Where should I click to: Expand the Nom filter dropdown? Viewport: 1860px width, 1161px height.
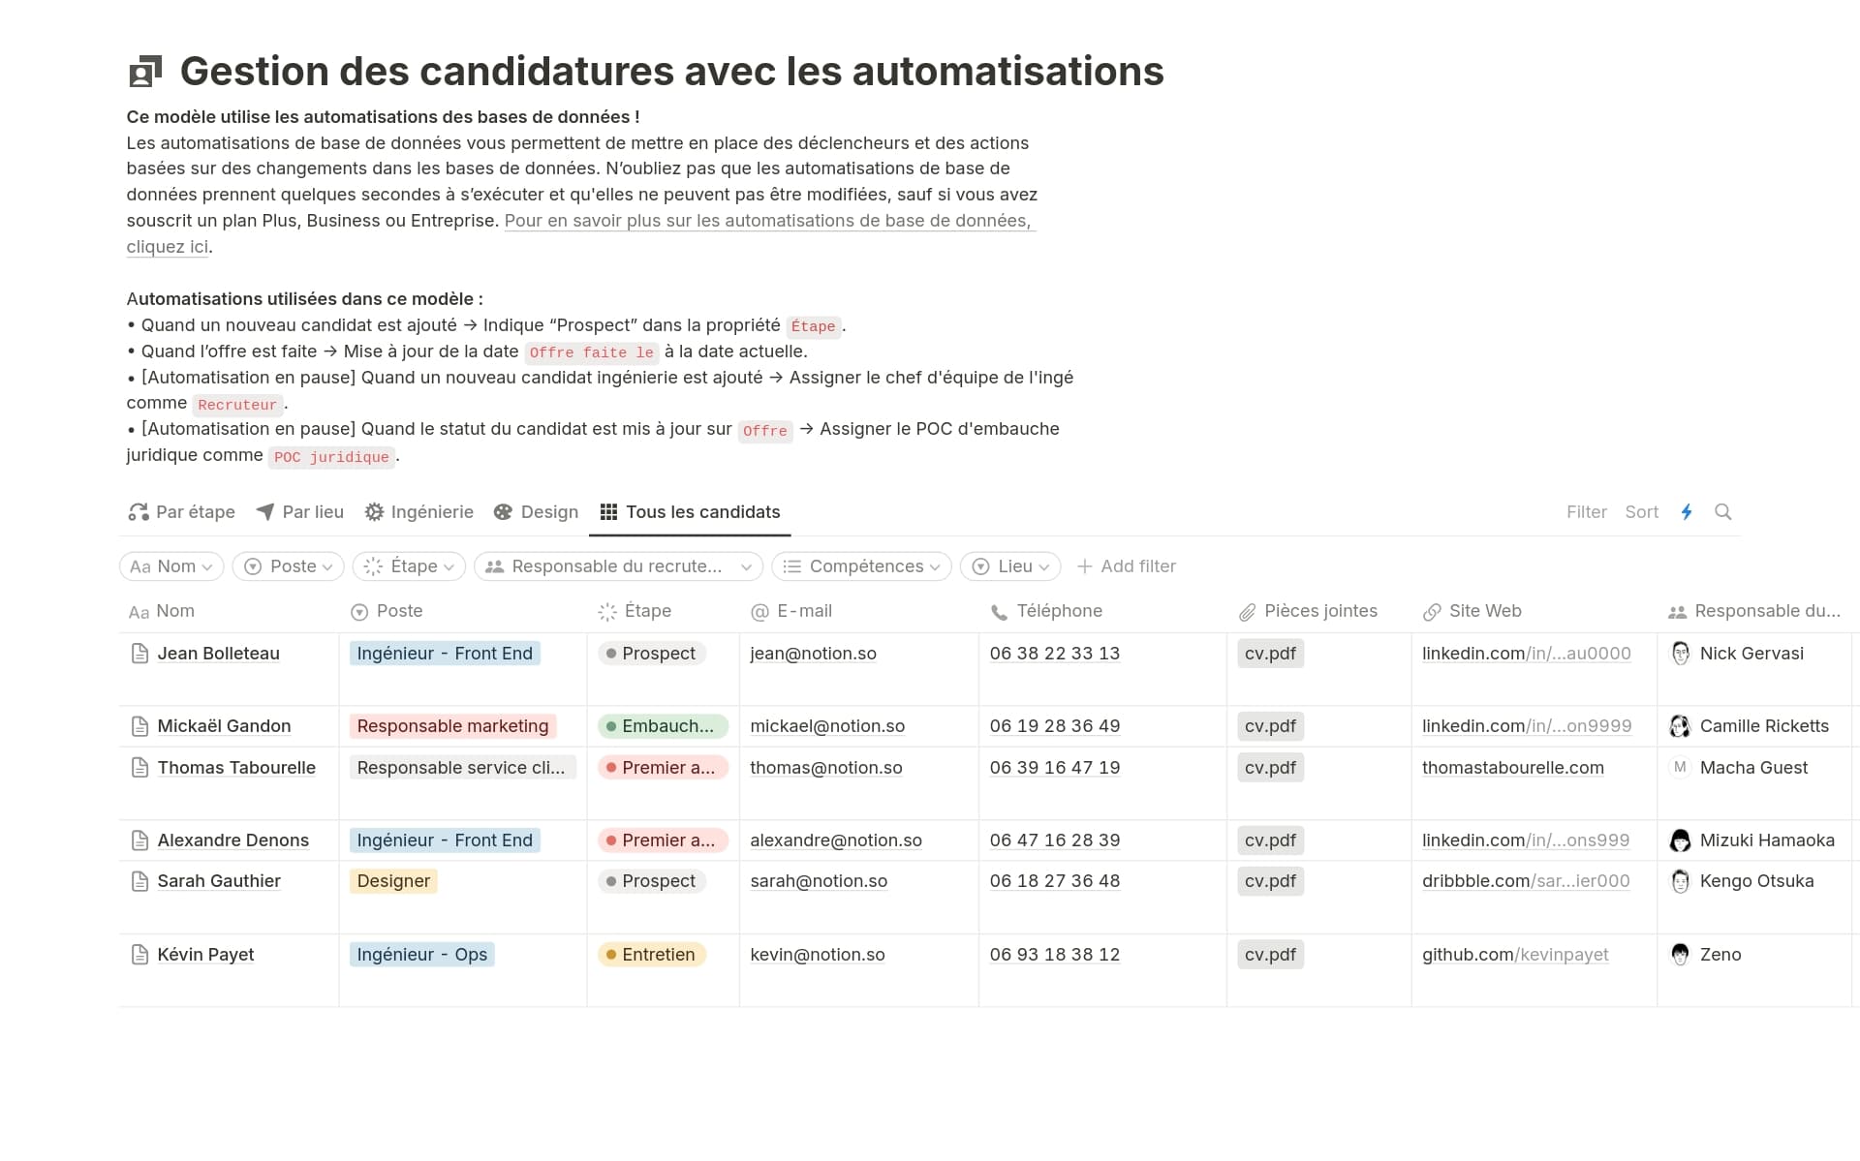pyautogui.click(x=171, y=566)
